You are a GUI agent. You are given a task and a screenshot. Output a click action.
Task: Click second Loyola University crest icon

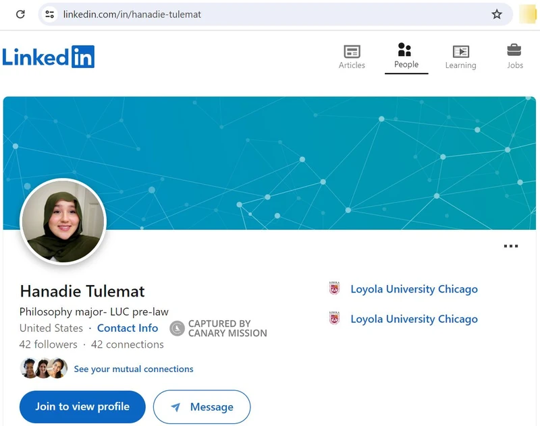(334, 318)
